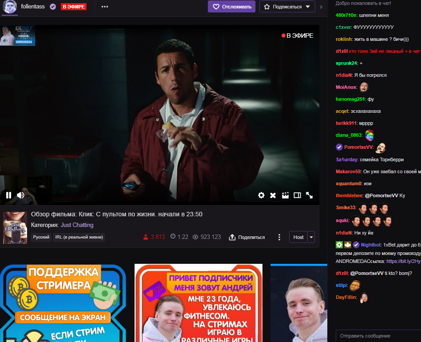Click PomortseVV username in chat
This screenshot has height=342, width=421.
[358, 147]
